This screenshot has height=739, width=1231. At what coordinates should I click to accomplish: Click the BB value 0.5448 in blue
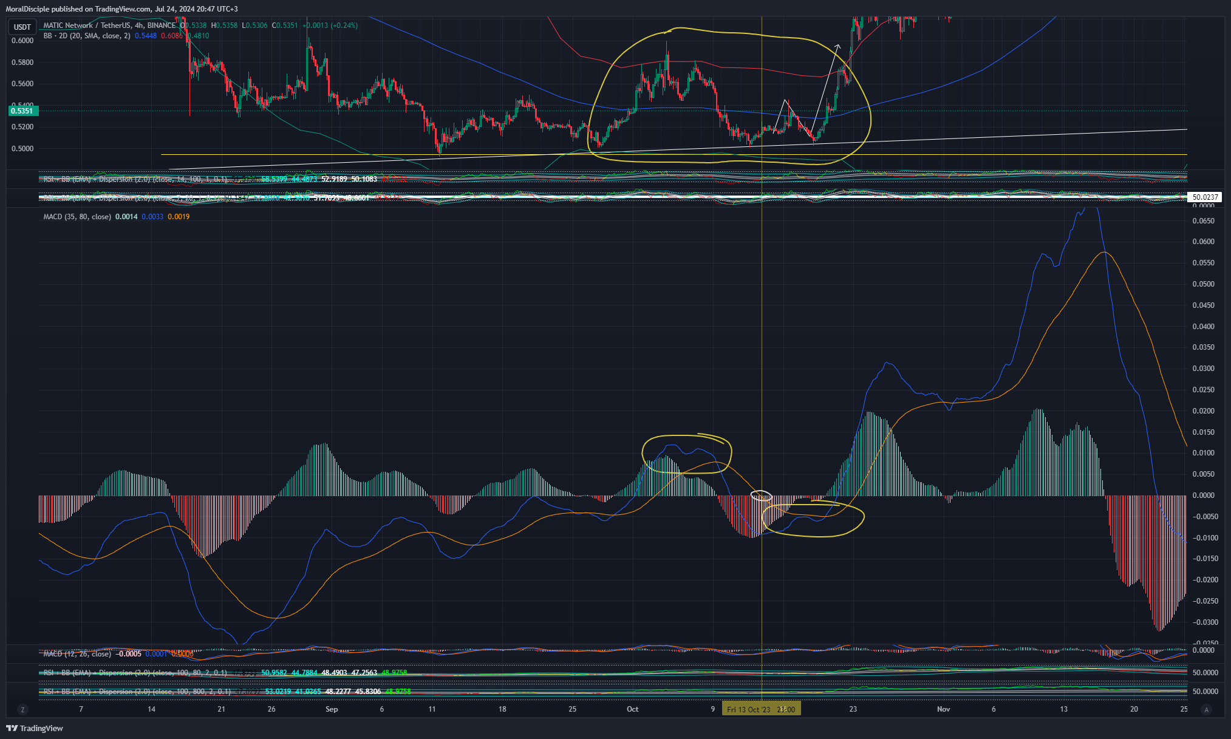tap(146, 36)
